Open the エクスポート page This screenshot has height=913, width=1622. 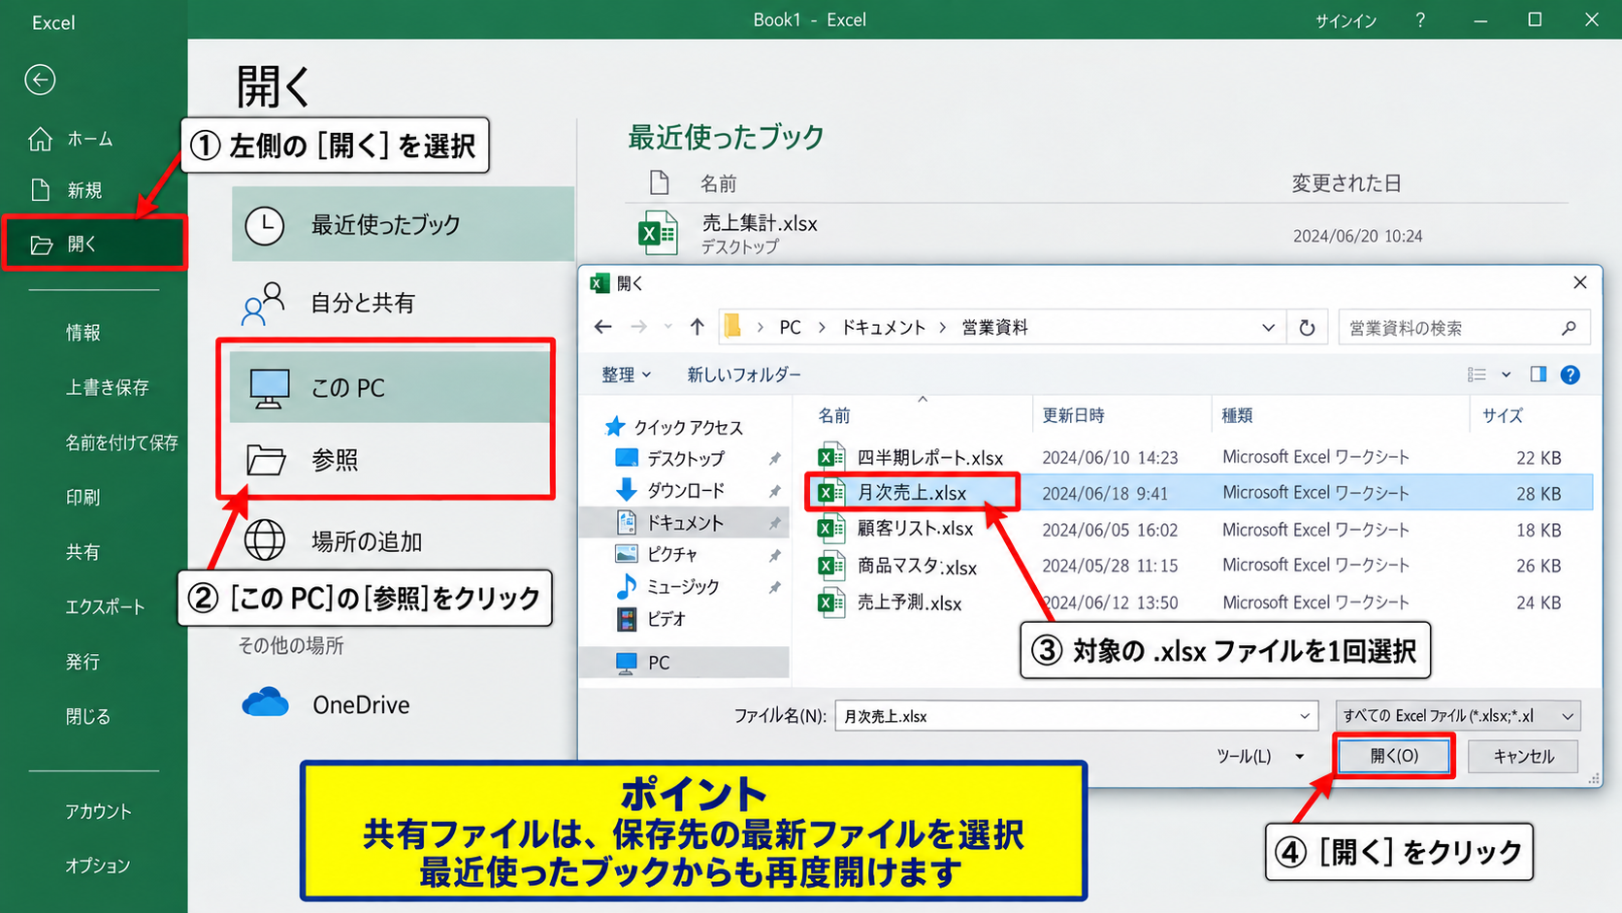pos(105,606)
